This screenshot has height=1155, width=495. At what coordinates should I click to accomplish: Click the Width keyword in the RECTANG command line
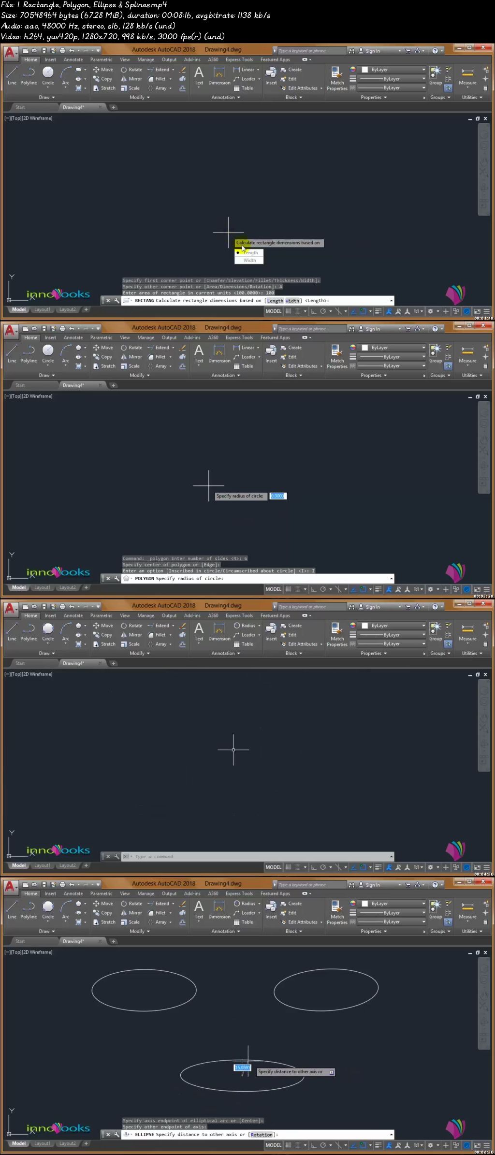[x=292, y=301]
